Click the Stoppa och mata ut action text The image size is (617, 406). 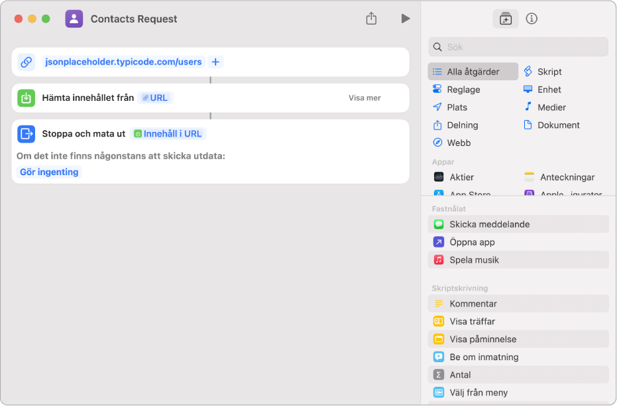coord(84,133)
